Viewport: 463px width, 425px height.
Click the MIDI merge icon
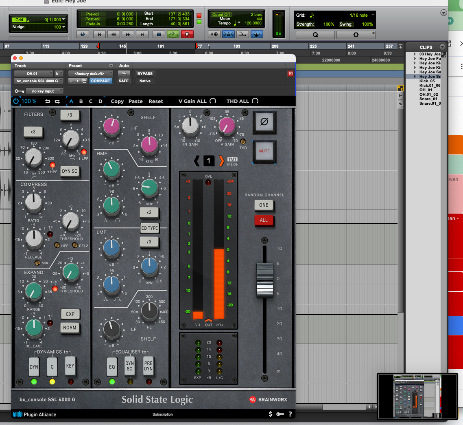tap(242, 34)
